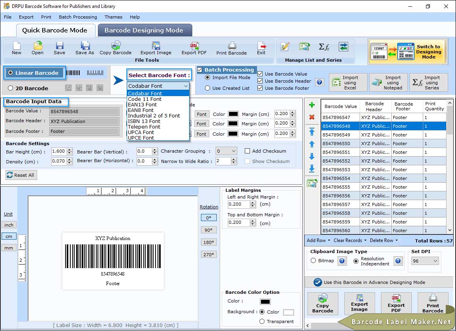This screenshot has width=456, height=331.
Task: Move selected row down with down arrow
Action: pyautogui.click(x=312, y=156)
